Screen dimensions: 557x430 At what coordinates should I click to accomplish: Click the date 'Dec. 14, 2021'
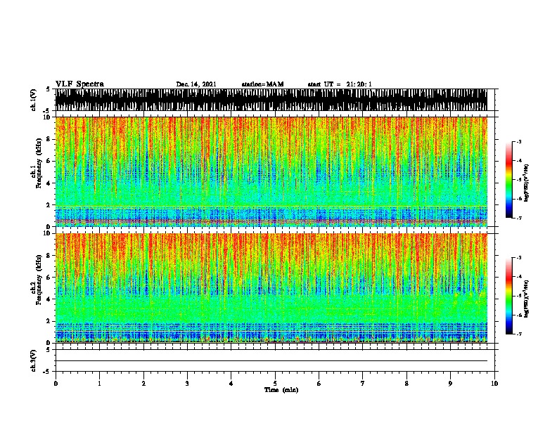coord(196,84)
